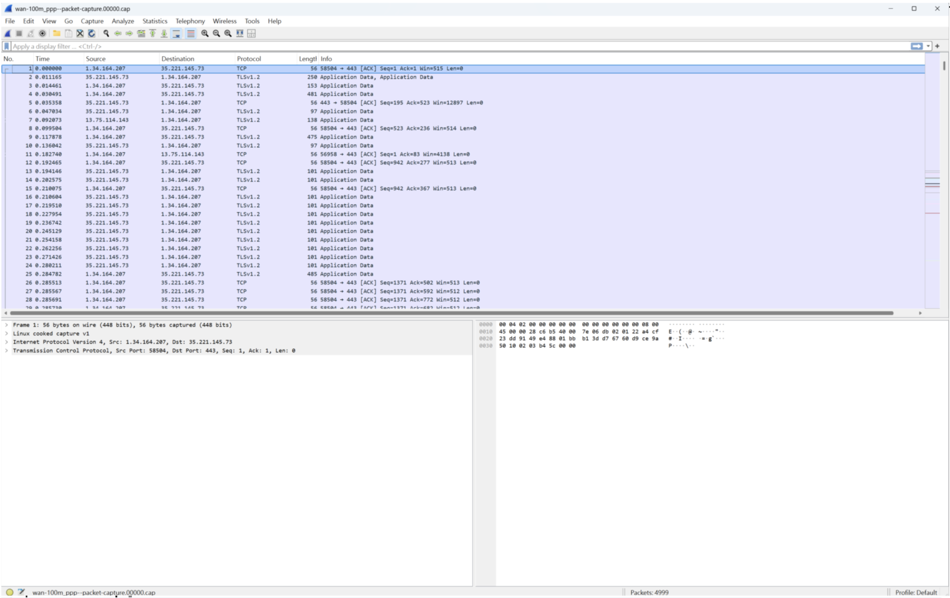
Task: Reload this capture file
Action: [x=91, y=33]
